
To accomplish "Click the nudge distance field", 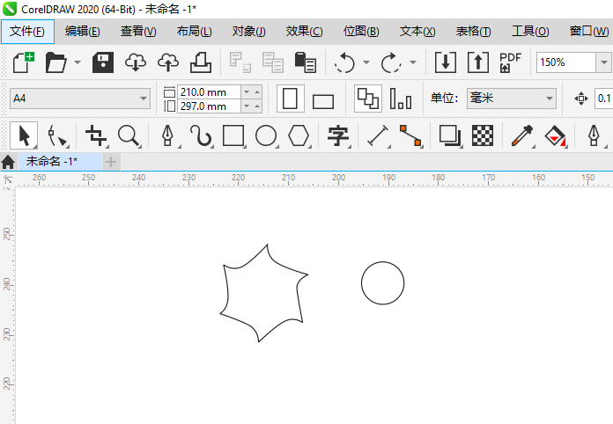I will 603,99.
